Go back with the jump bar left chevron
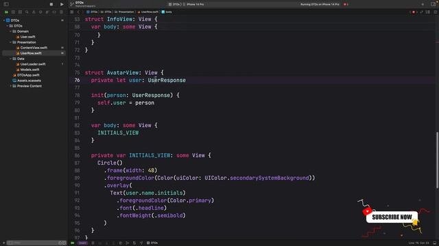Image resolution: width=439 pixels, height=246 pixels. [x=78, y=12]
